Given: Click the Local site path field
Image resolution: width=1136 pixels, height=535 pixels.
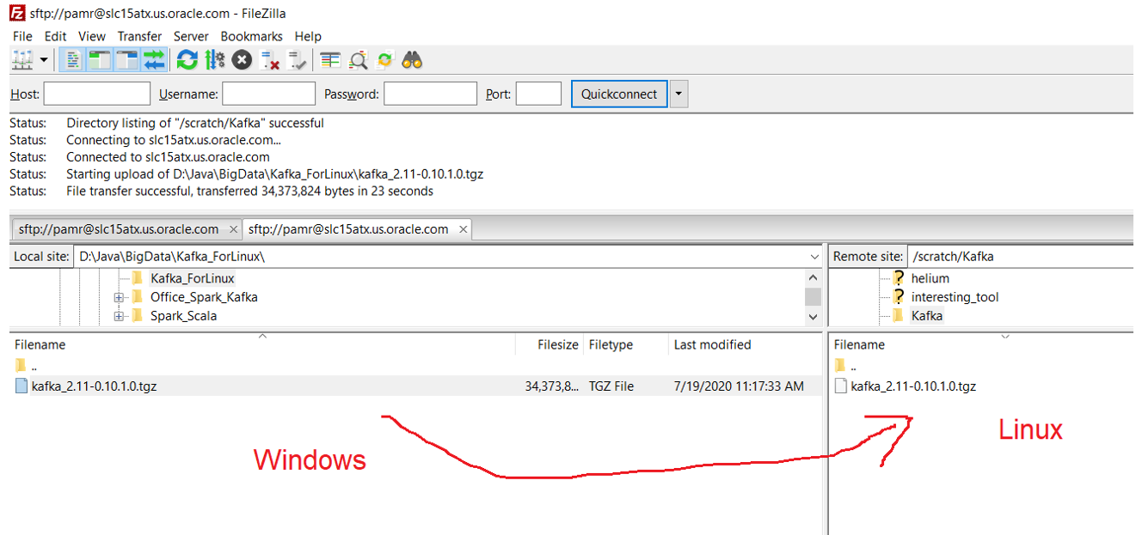Looking at the screenshot, I should 441,256.
